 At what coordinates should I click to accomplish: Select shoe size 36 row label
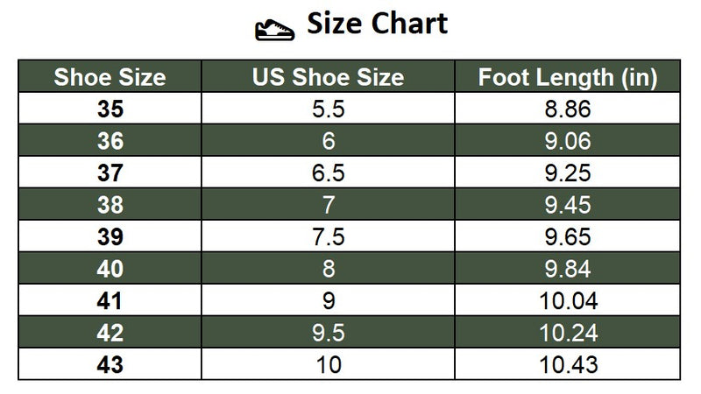pyautogui.click(x=110, y=140)
